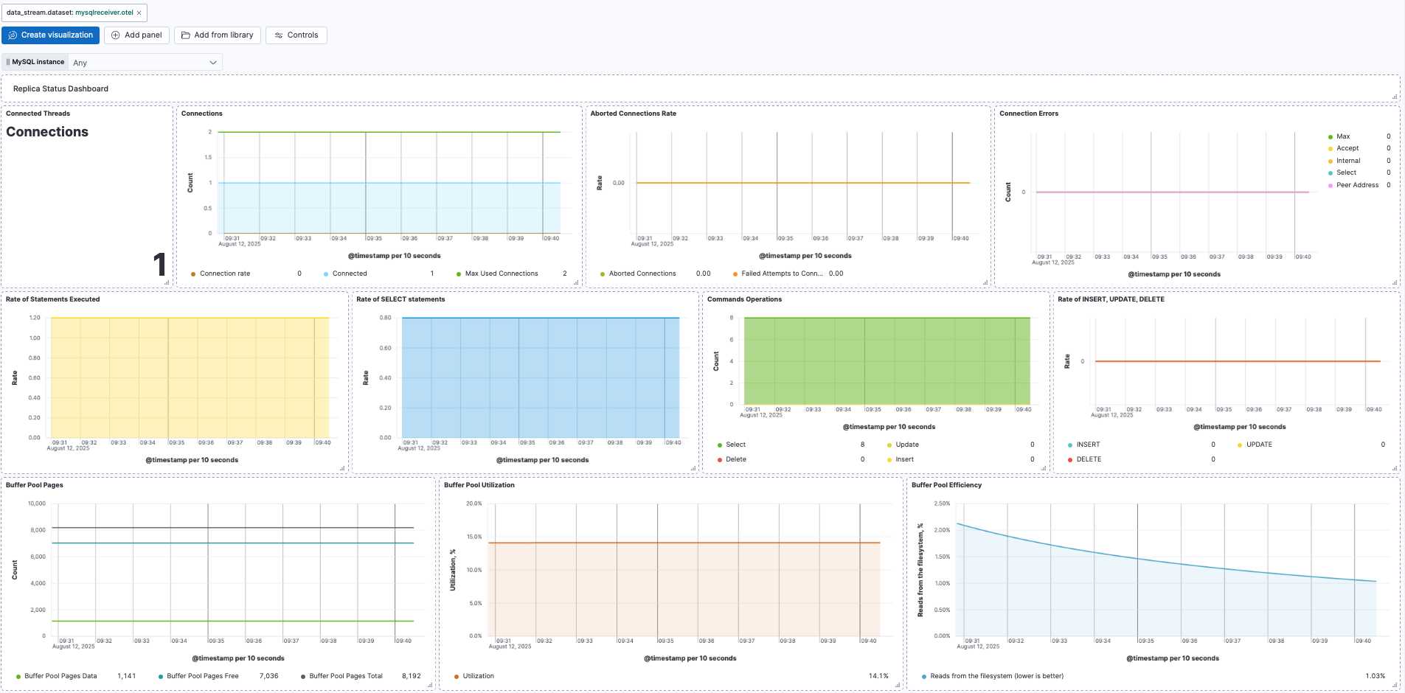The width and height of the screenshot is (1405, 693).
Task: Click the Replica Status Dashboard panel resize handle
Action: pos(1394,97)
